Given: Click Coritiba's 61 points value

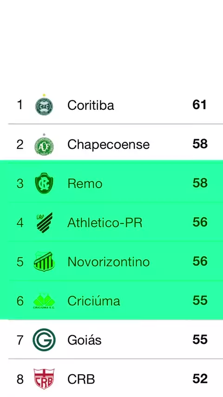Looking at the screenshot, I should click(x=199, y=105).
